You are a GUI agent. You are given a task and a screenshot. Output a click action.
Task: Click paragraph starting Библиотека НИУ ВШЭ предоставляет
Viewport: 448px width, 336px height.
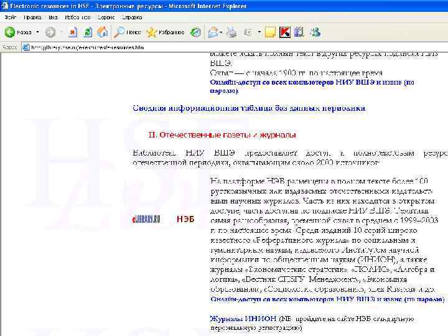tap(290, 157)
